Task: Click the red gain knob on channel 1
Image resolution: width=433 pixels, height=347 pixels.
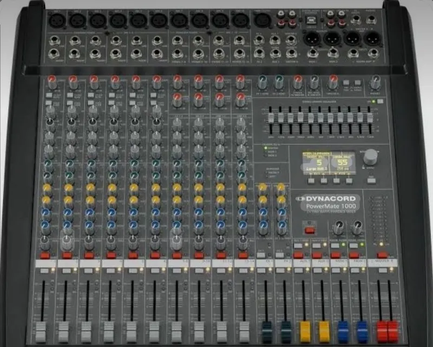Action: [x=51, y=81]
